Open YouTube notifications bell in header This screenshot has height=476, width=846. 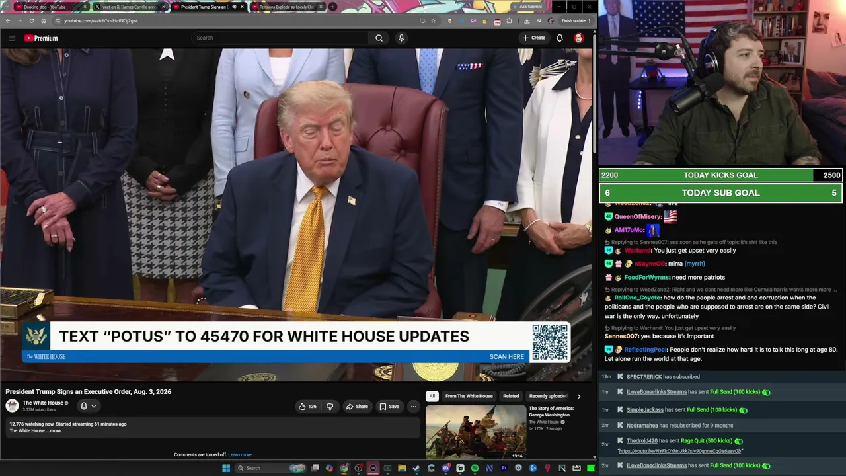(560, 38)
